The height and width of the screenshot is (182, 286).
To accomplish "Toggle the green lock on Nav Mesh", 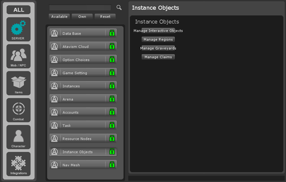I will coord(112,165).
